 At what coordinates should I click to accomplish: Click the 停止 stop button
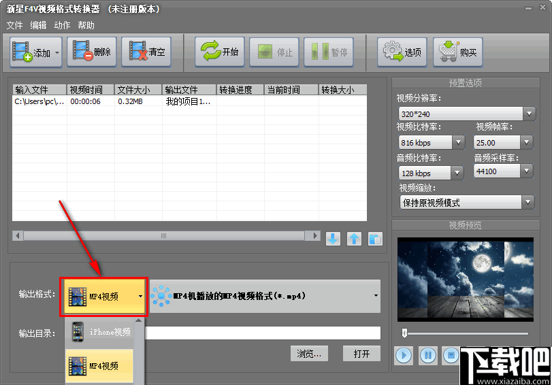[274, 52]
